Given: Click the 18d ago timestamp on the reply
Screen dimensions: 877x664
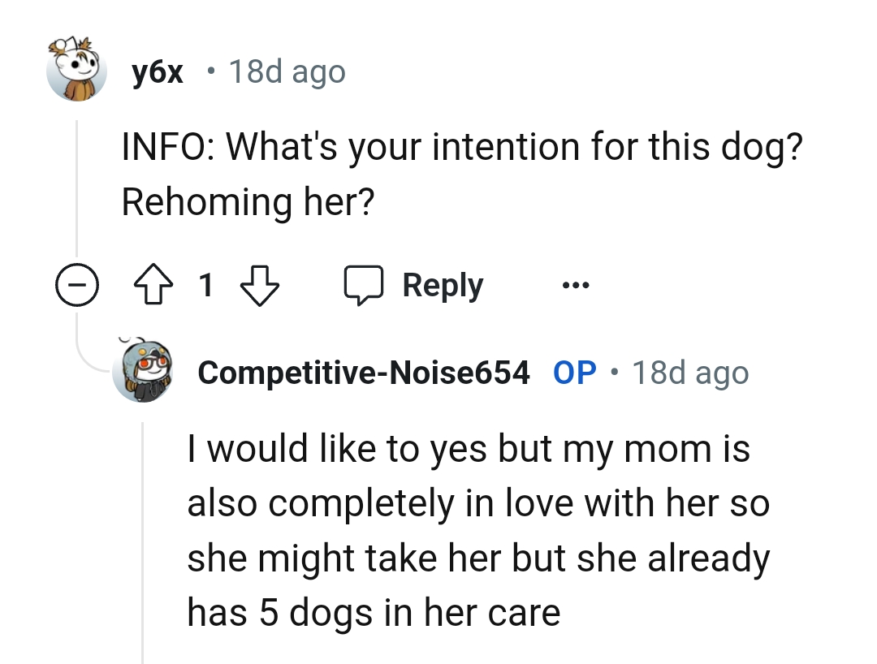Looking at the screenshot, I should click(x=692, y=373).
